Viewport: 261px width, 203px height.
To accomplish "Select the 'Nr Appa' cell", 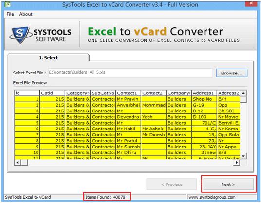I will pyautogui.click(x=228, y=147).
